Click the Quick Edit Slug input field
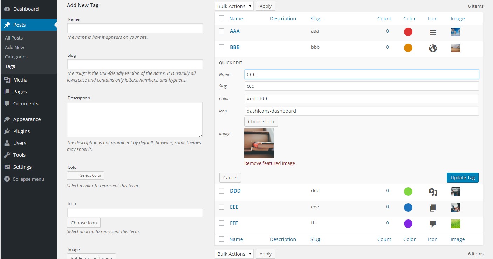The width and height of the screenshot is (493, 259). [361, 86]
